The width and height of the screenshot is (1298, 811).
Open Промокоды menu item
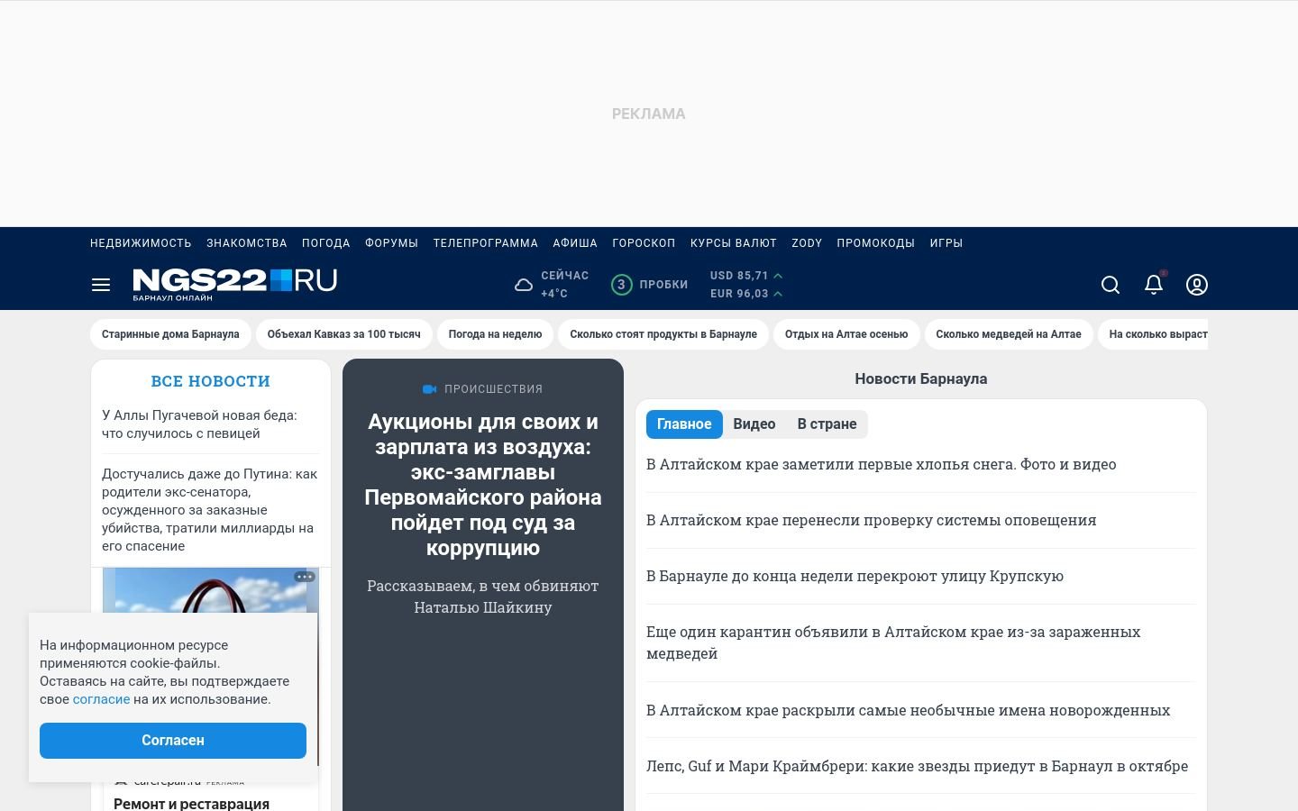point(875,243)
